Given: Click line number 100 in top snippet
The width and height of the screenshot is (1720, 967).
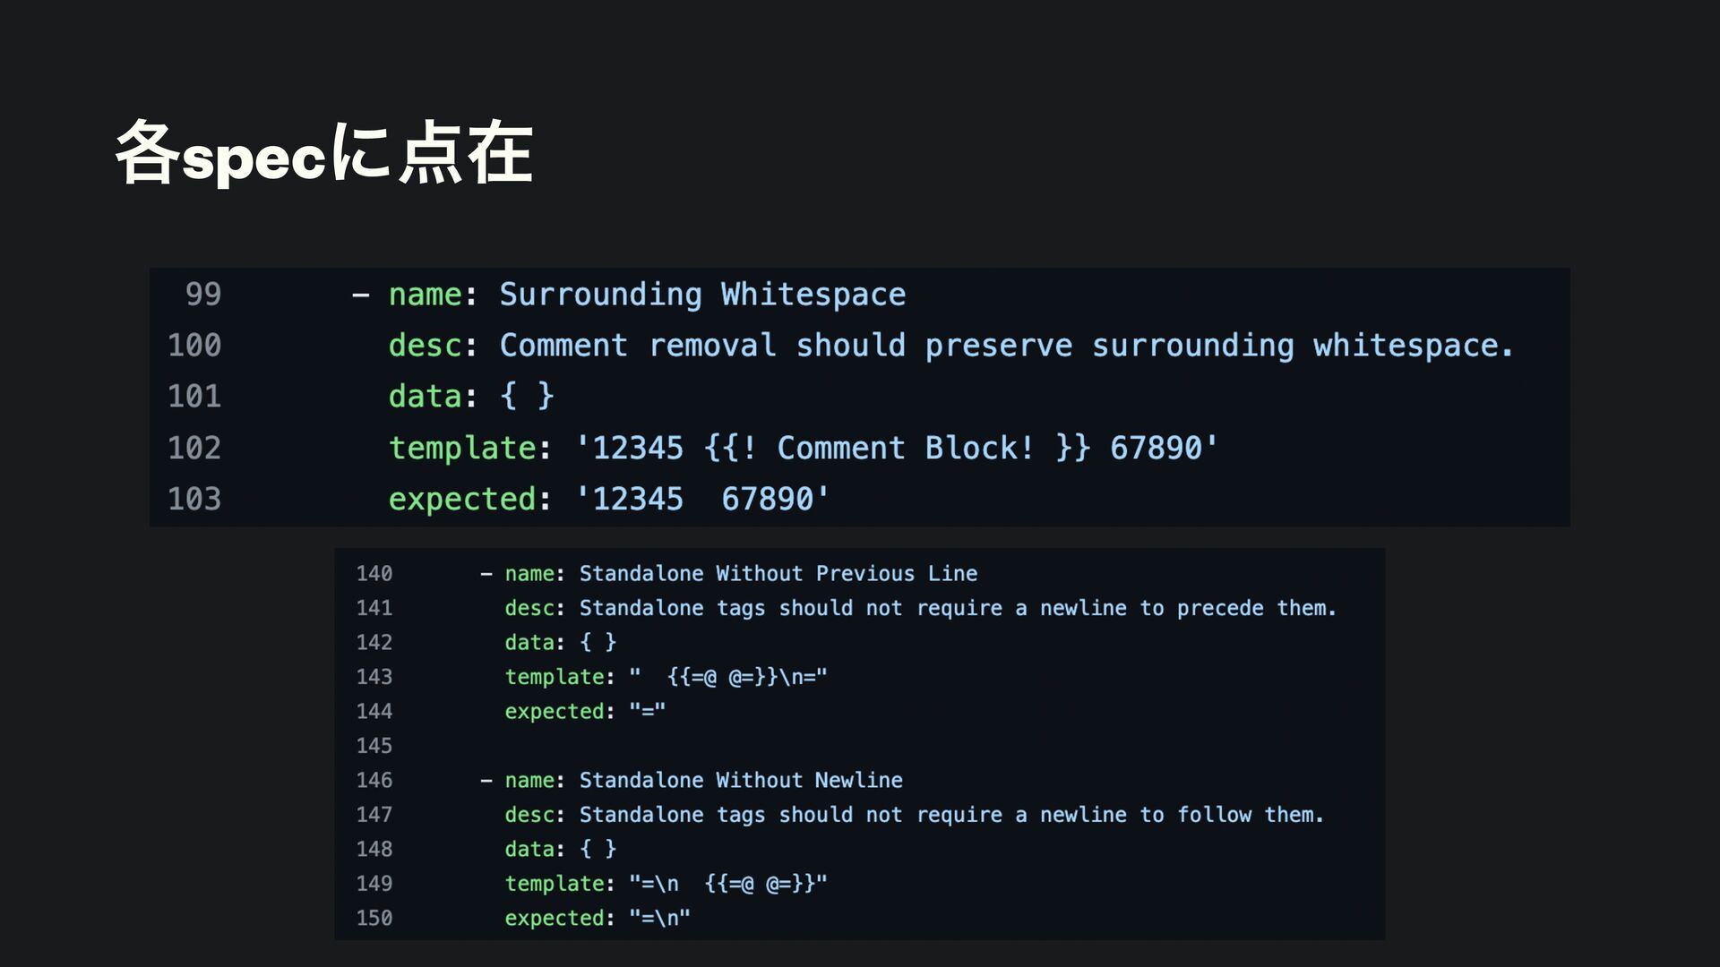Looking at the screenshot, I should tap(194, 346).
